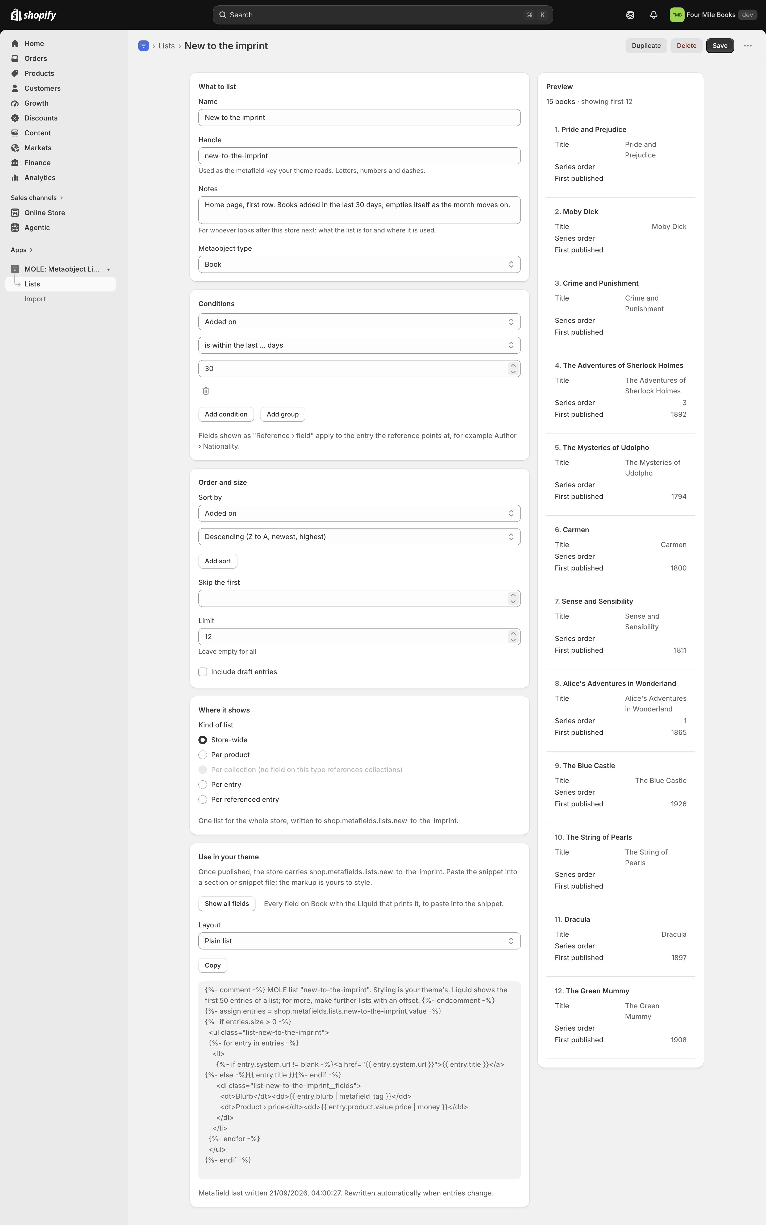This screenshot has height=1225, width=766.
Task: Open the Layout Plain list dropdown
Action: 359,941
